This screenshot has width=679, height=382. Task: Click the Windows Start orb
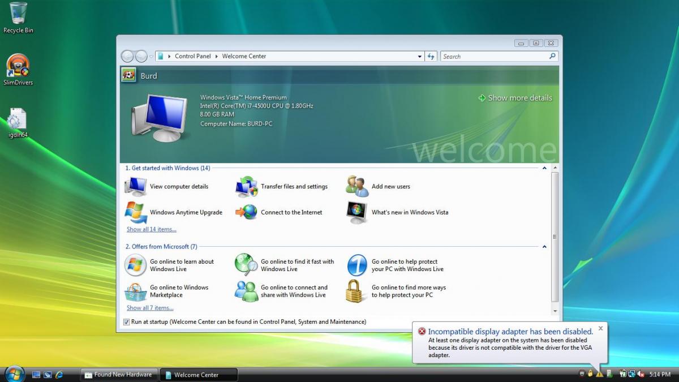point(14,374)
